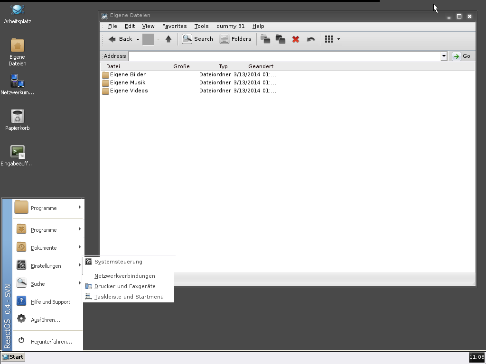The height and width of the screenshot is (364, 486).
Task: Select Eigene Bilder folder
Action: 128,74
